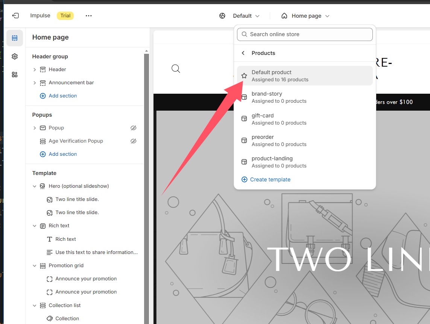
Task: Click sidebar scrollbar up arrow
Action: (146, 51)
